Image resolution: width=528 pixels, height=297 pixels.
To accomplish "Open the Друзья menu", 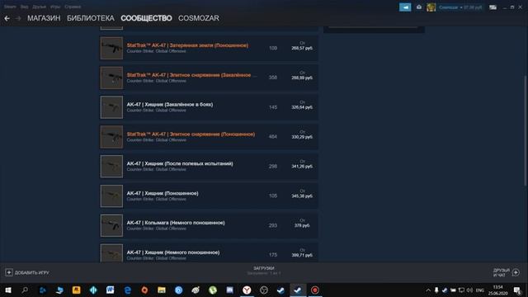I will pos(39,7).
